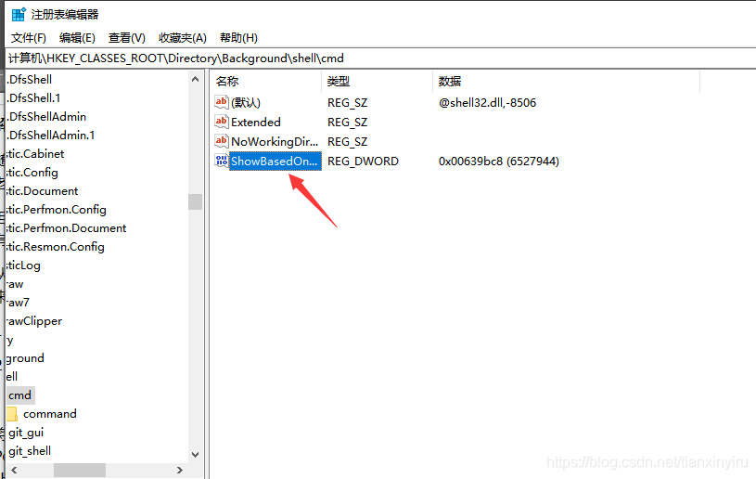
Task: Select the tic.Resmon.Config key
Action: tap(56, 247)
